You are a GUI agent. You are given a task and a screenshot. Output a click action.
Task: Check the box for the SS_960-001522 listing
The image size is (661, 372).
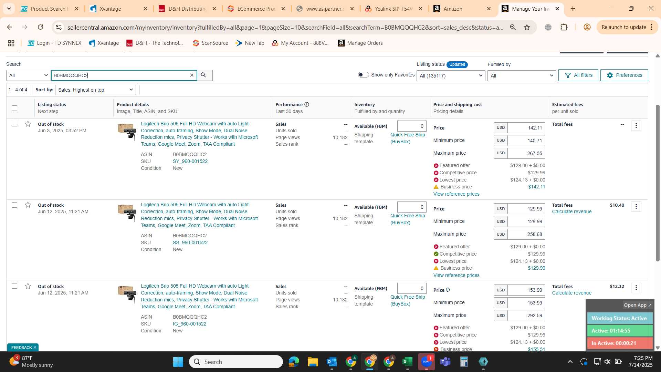click(14, 205)
